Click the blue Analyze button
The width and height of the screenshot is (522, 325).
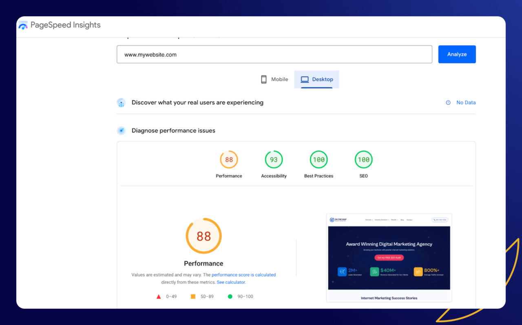(x=457, y=54)
